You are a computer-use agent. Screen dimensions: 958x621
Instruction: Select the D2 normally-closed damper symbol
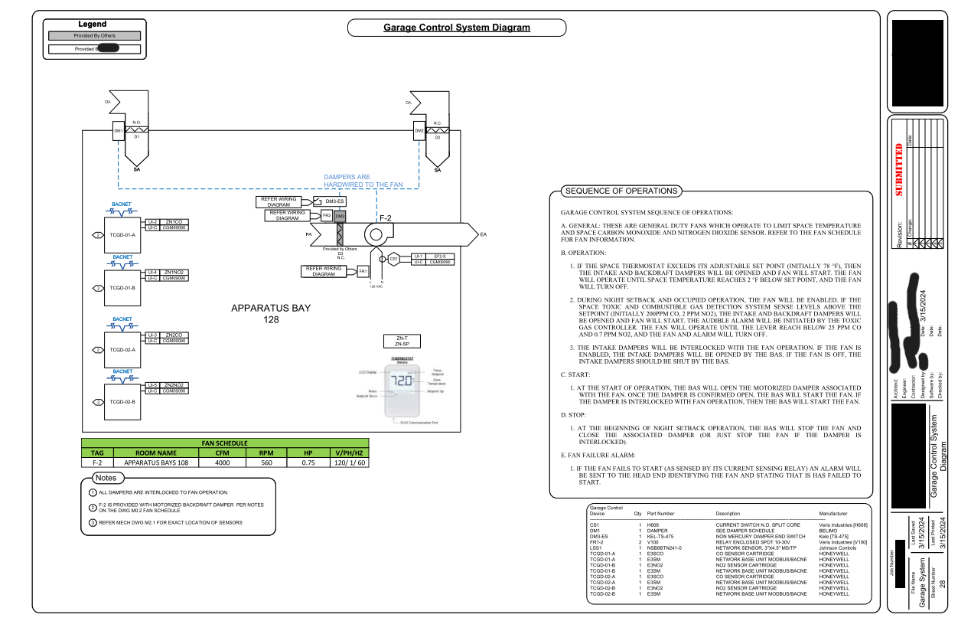point(438,132)
